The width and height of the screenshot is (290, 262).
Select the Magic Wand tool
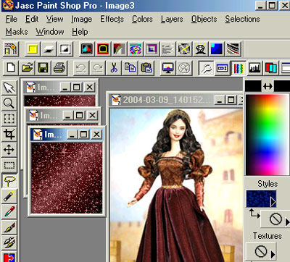(x=9, y=196)
